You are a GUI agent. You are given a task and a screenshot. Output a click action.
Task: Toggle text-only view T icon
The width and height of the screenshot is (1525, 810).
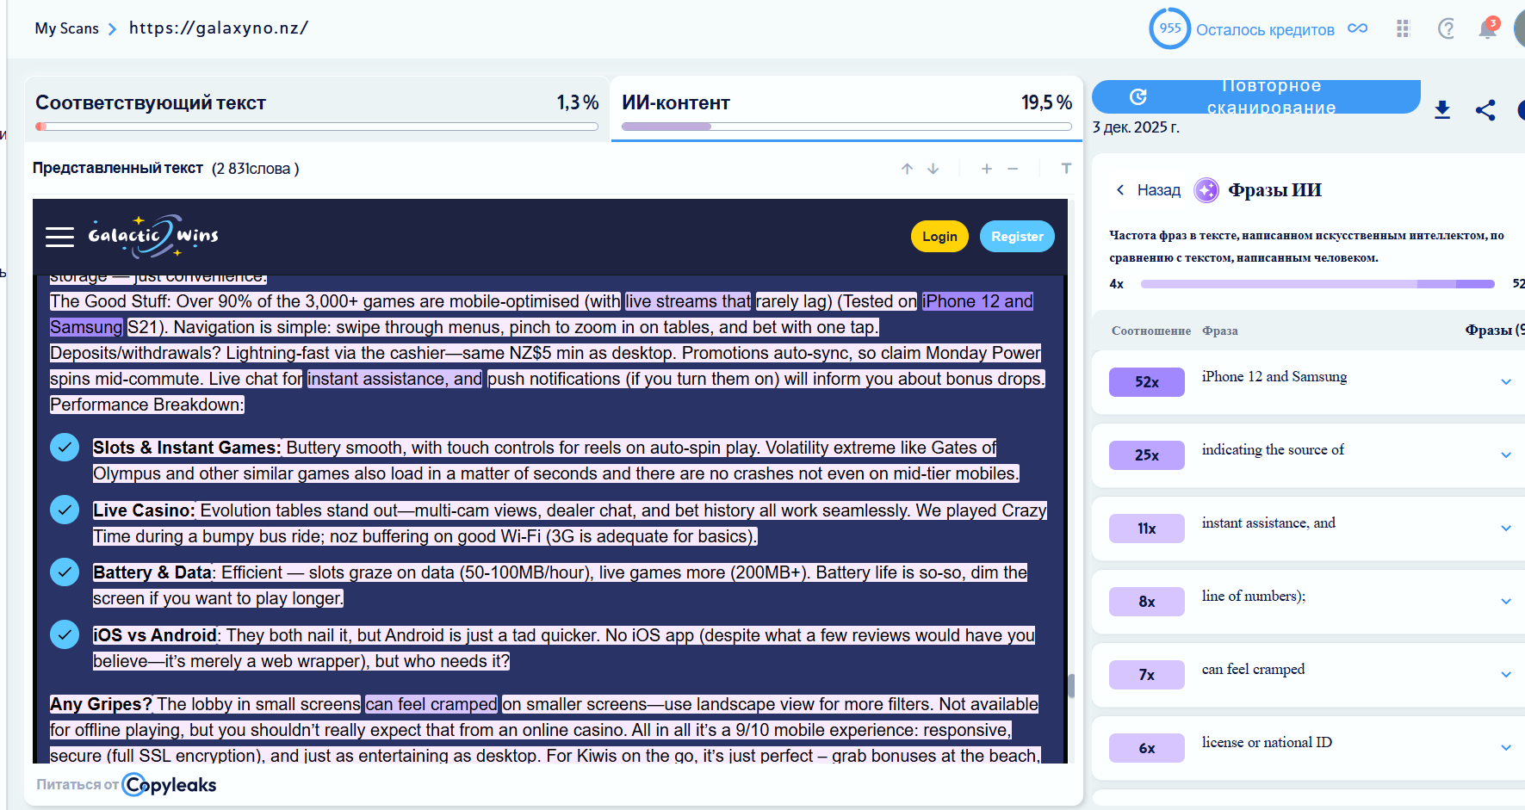click(1066, 169)
